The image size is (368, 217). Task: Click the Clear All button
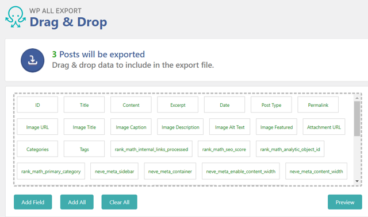tap(119, 202)
